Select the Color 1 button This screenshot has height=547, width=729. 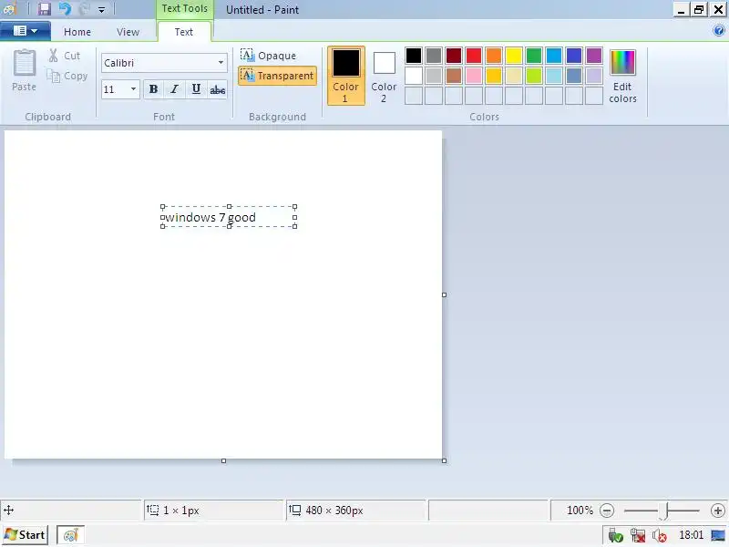click(346, 76)
